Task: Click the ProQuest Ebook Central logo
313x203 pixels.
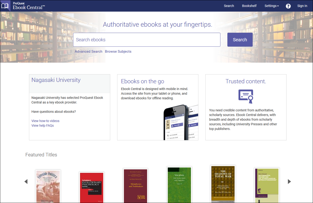Action: tap(23, 5)
